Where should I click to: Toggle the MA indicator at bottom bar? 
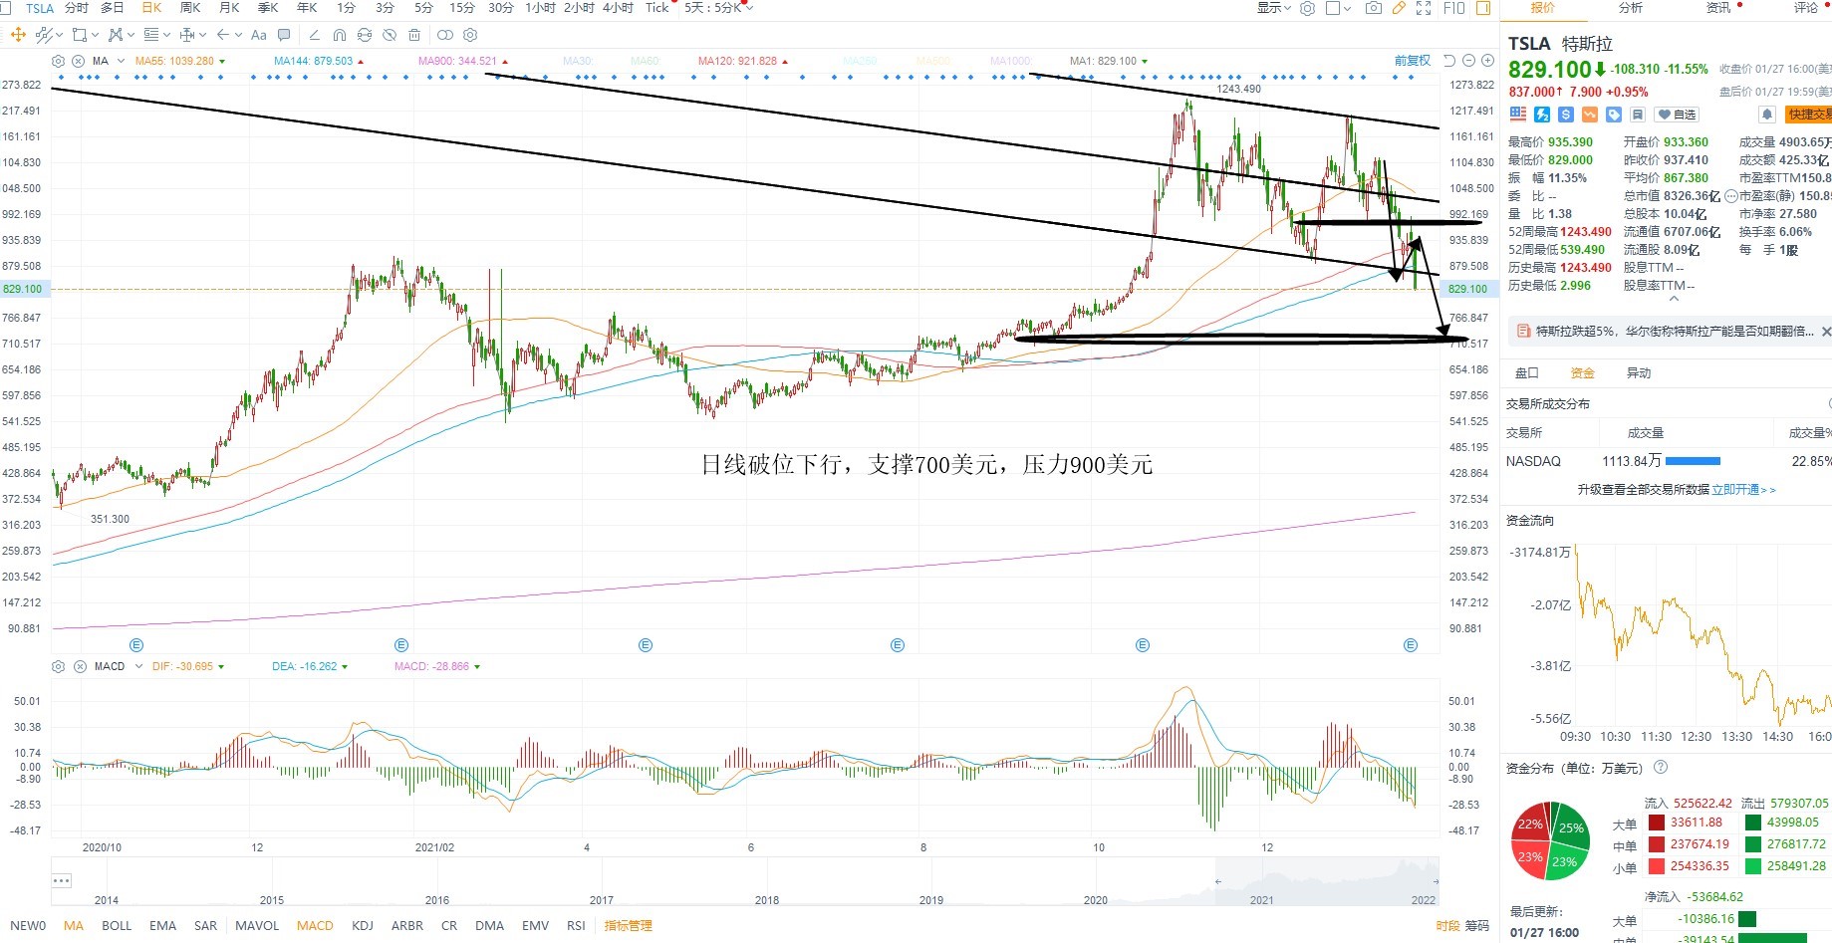point(74,925)
